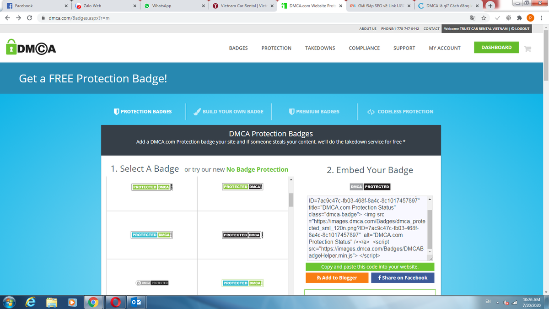Click the volume icon in system tray

point(506,303)
